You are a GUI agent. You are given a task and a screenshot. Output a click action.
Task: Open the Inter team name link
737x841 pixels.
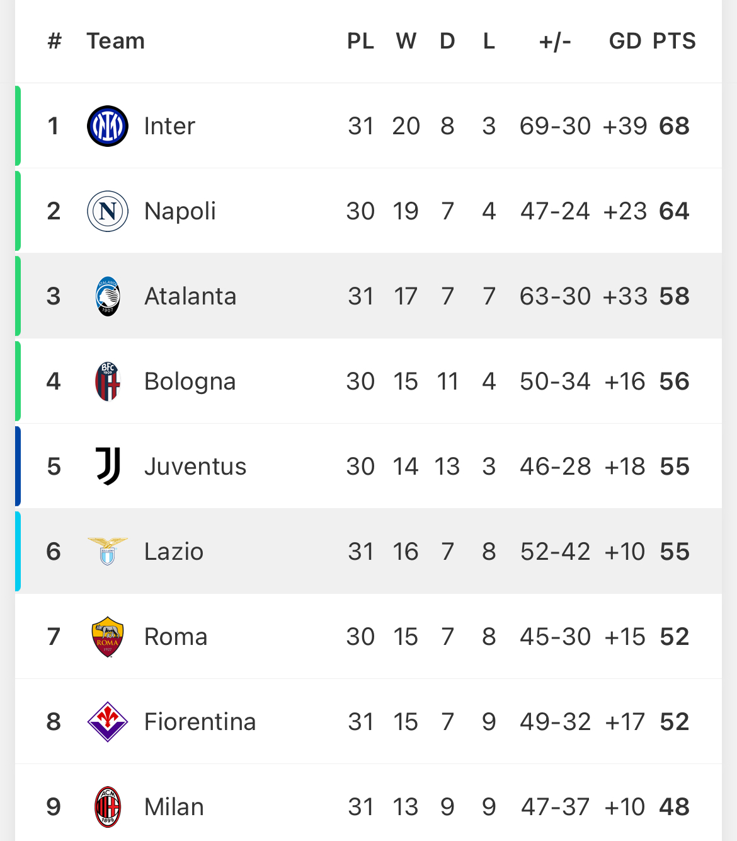(169, 126)
